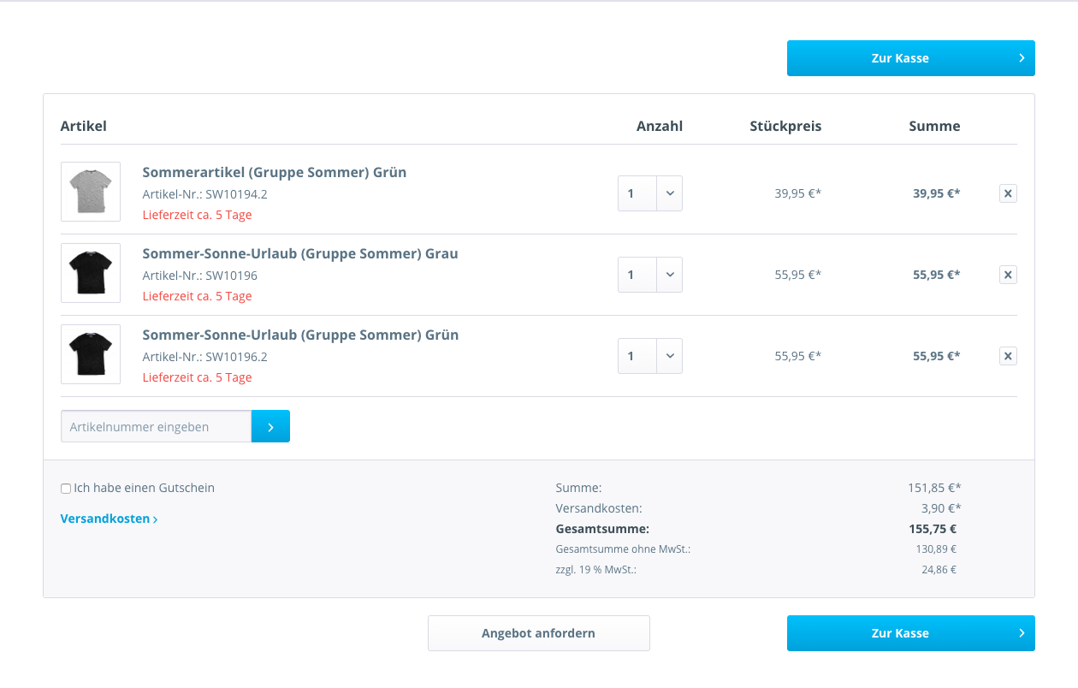
Task: Open Sommer-Sonne-Urlaub (Gruppe Sommer) Grau product page
Action: point(299,253)
